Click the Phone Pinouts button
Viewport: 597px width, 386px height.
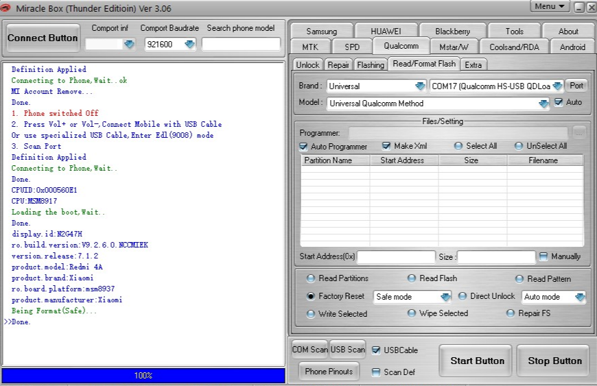tap(329, 371)
